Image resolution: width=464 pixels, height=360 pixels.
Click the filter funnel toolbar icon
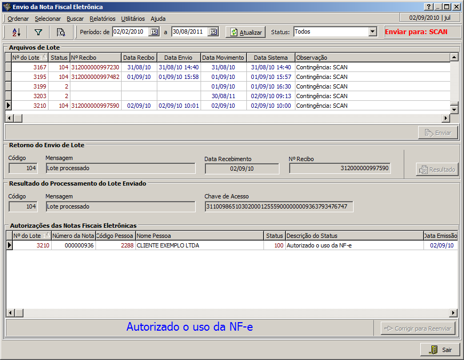[38, 32]
